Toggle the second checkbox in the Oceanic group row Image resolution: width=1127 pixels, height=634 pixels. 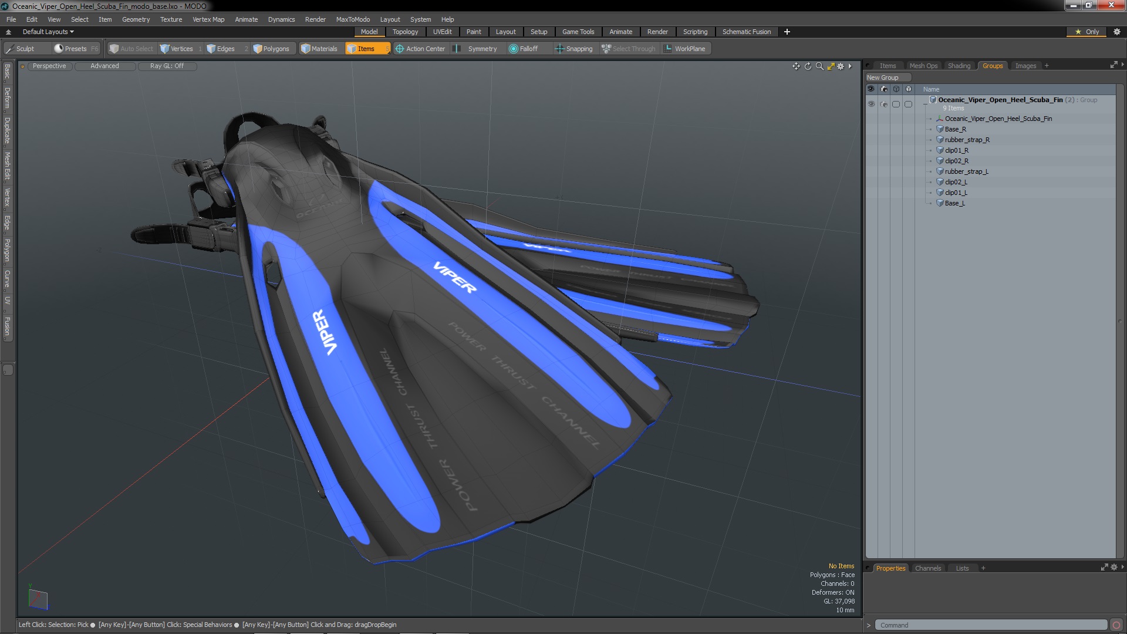(x=908, y=104)
